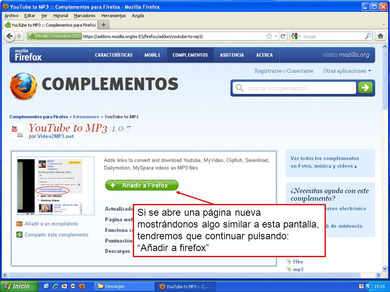Click the mp3 tag link

click(x=298, y=269)
